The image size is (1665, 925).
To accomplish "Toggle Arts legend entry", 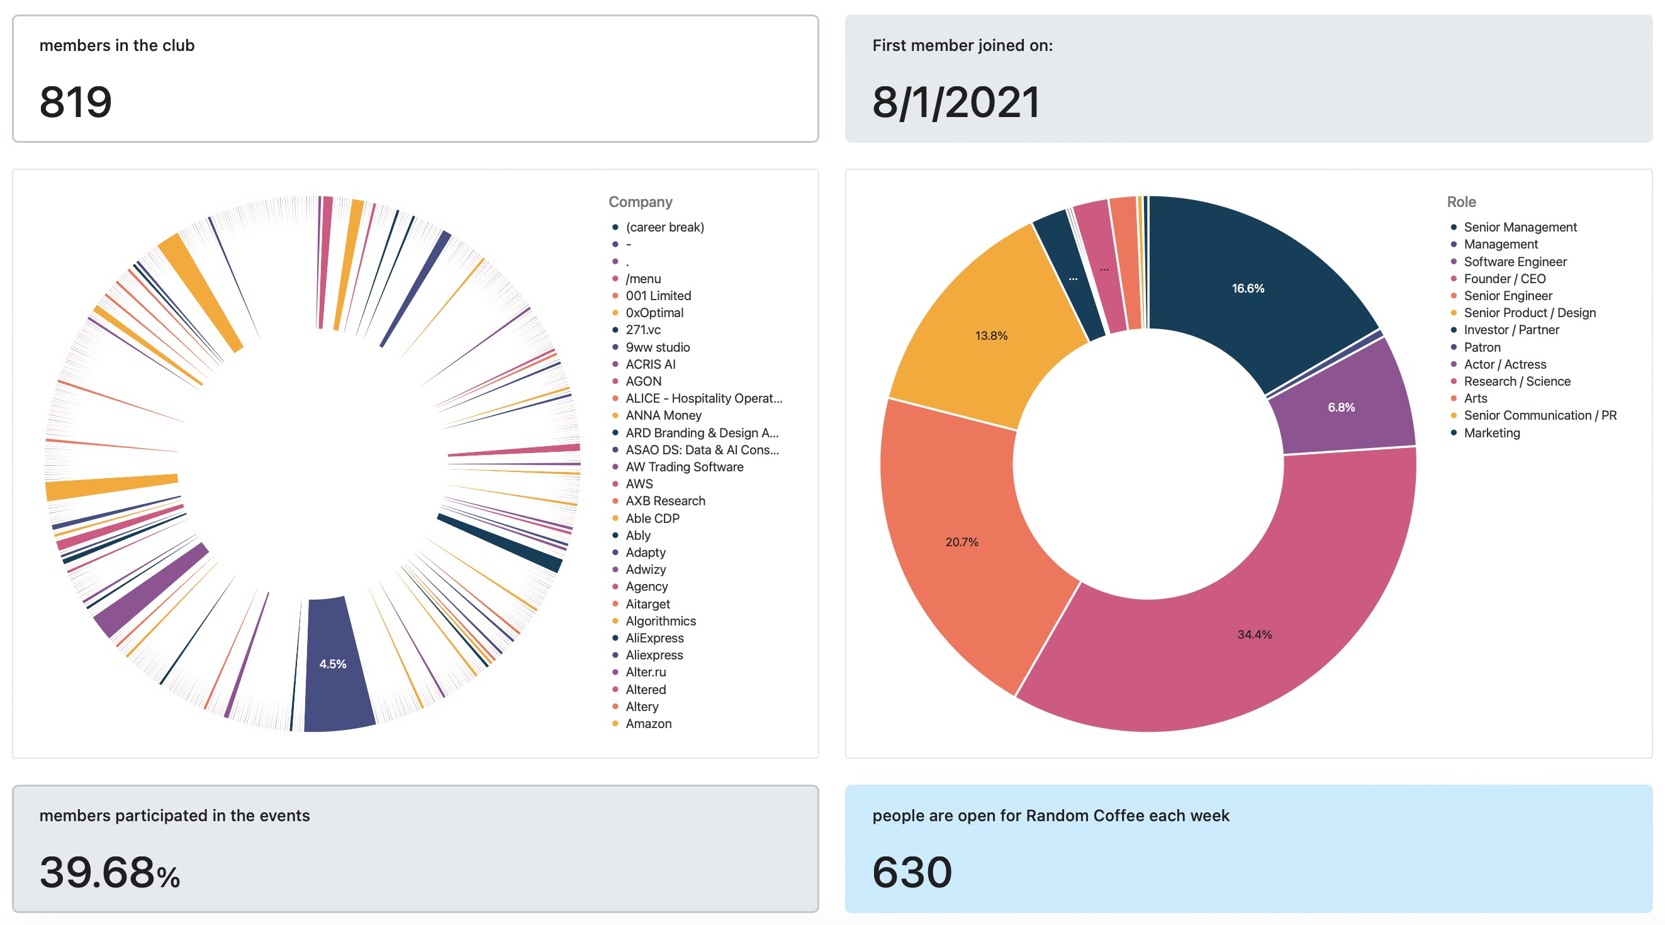I will 1468,398.
